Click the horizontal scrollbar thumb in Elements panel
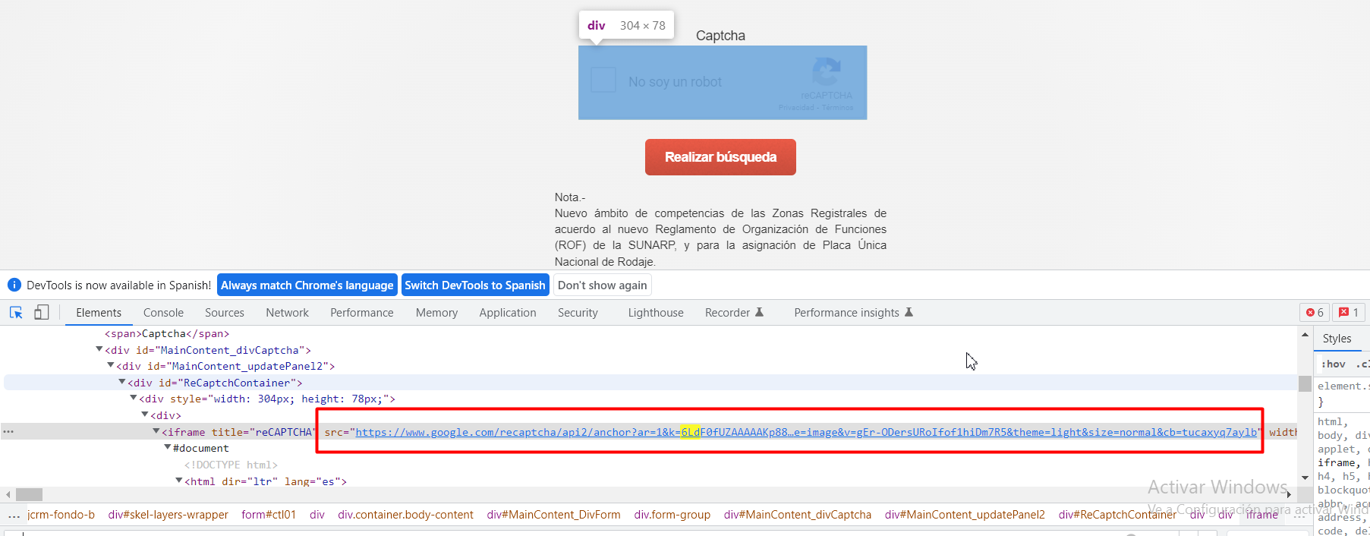The image size is (1370, 536). click(x=29, y=494)
